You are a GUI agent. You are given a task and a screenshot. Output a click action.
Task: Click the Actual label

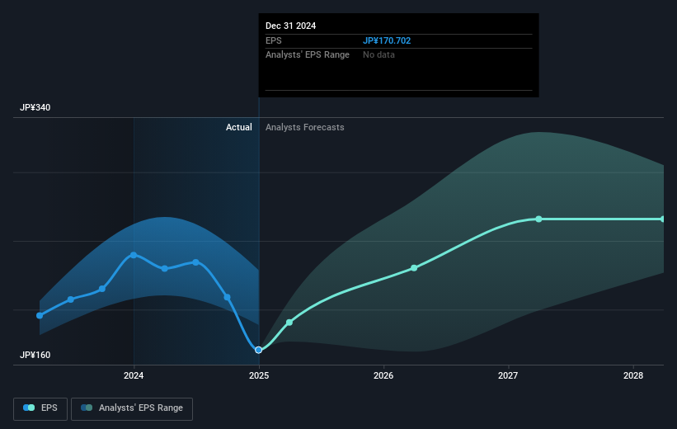pos(239,127)
